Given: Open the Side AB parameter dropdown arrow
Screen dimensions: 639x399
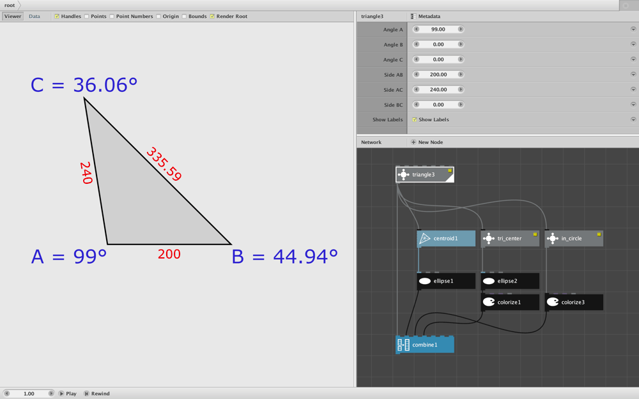Looking at the screenshot, I should 633,75.
